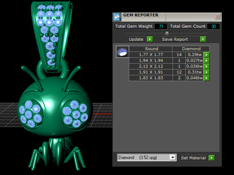Click the Diamond column header
The height and width of the screenshot is (175, 234).
tap(191, 49)
